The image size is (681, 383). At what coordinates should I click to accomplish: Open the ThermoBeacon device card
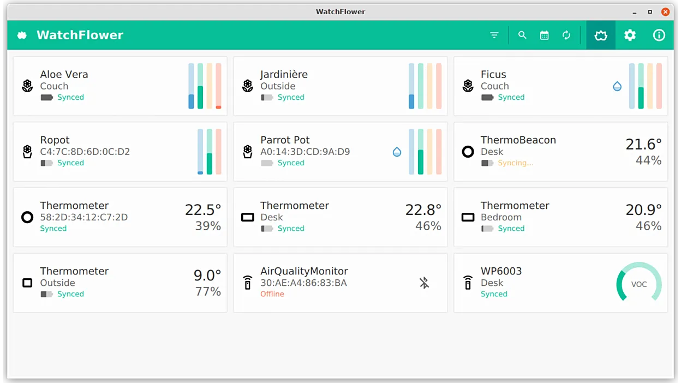[561, 152]
